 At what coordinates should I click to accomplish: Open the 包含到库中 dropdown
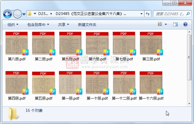pos(38,25)
